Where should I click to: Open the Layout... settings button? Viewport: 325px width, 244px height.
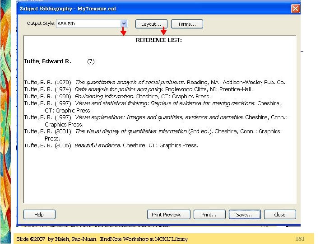tap(151, 24)
